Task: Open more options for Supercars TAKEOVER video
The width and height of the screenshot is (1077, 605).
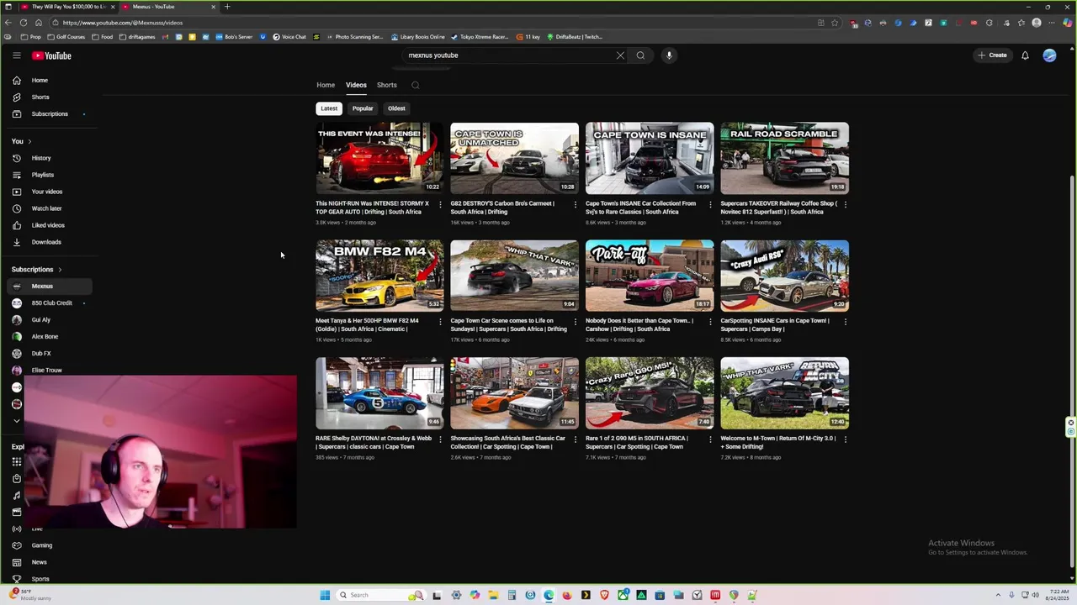Action: (x=845, y=204)
